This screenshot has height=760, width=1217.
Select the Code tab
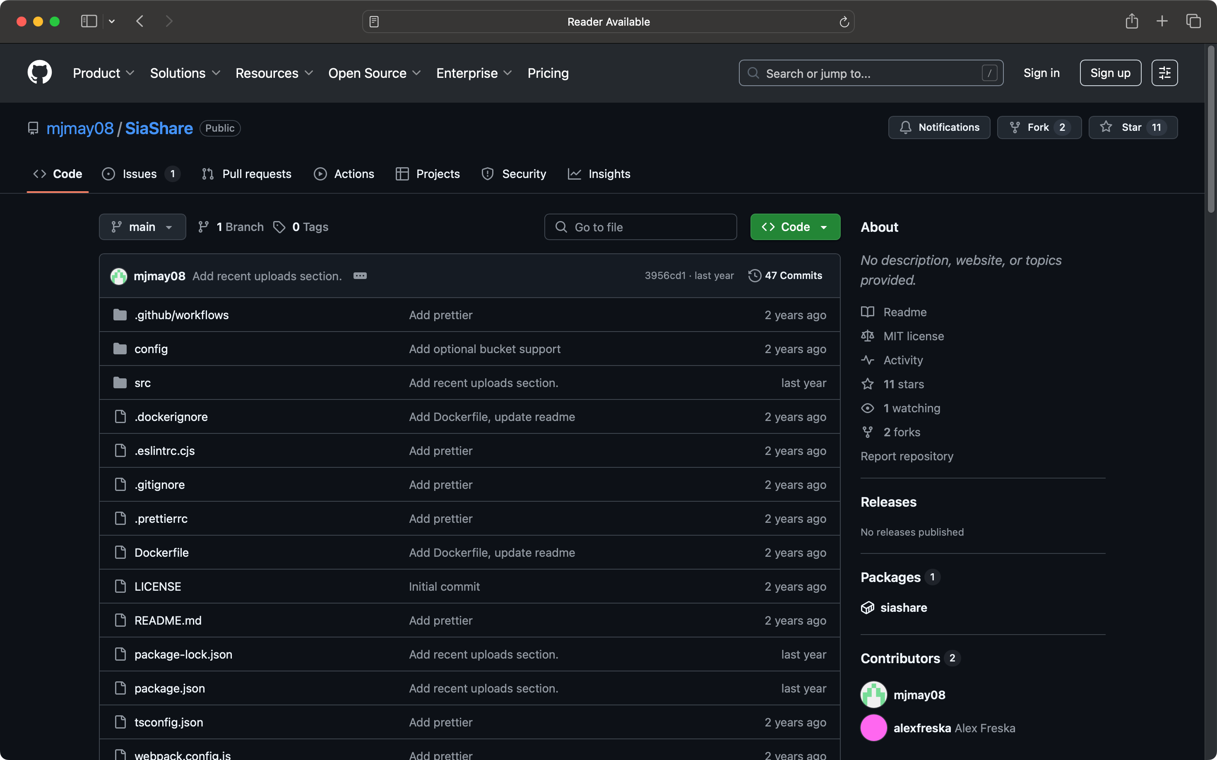tap(58, 174)
